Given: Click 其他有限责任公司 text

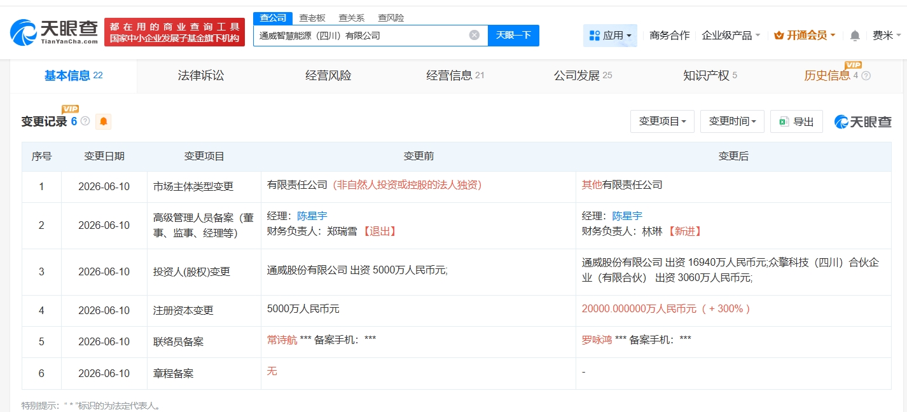Looking at the screenshot, I should point(622,185).
